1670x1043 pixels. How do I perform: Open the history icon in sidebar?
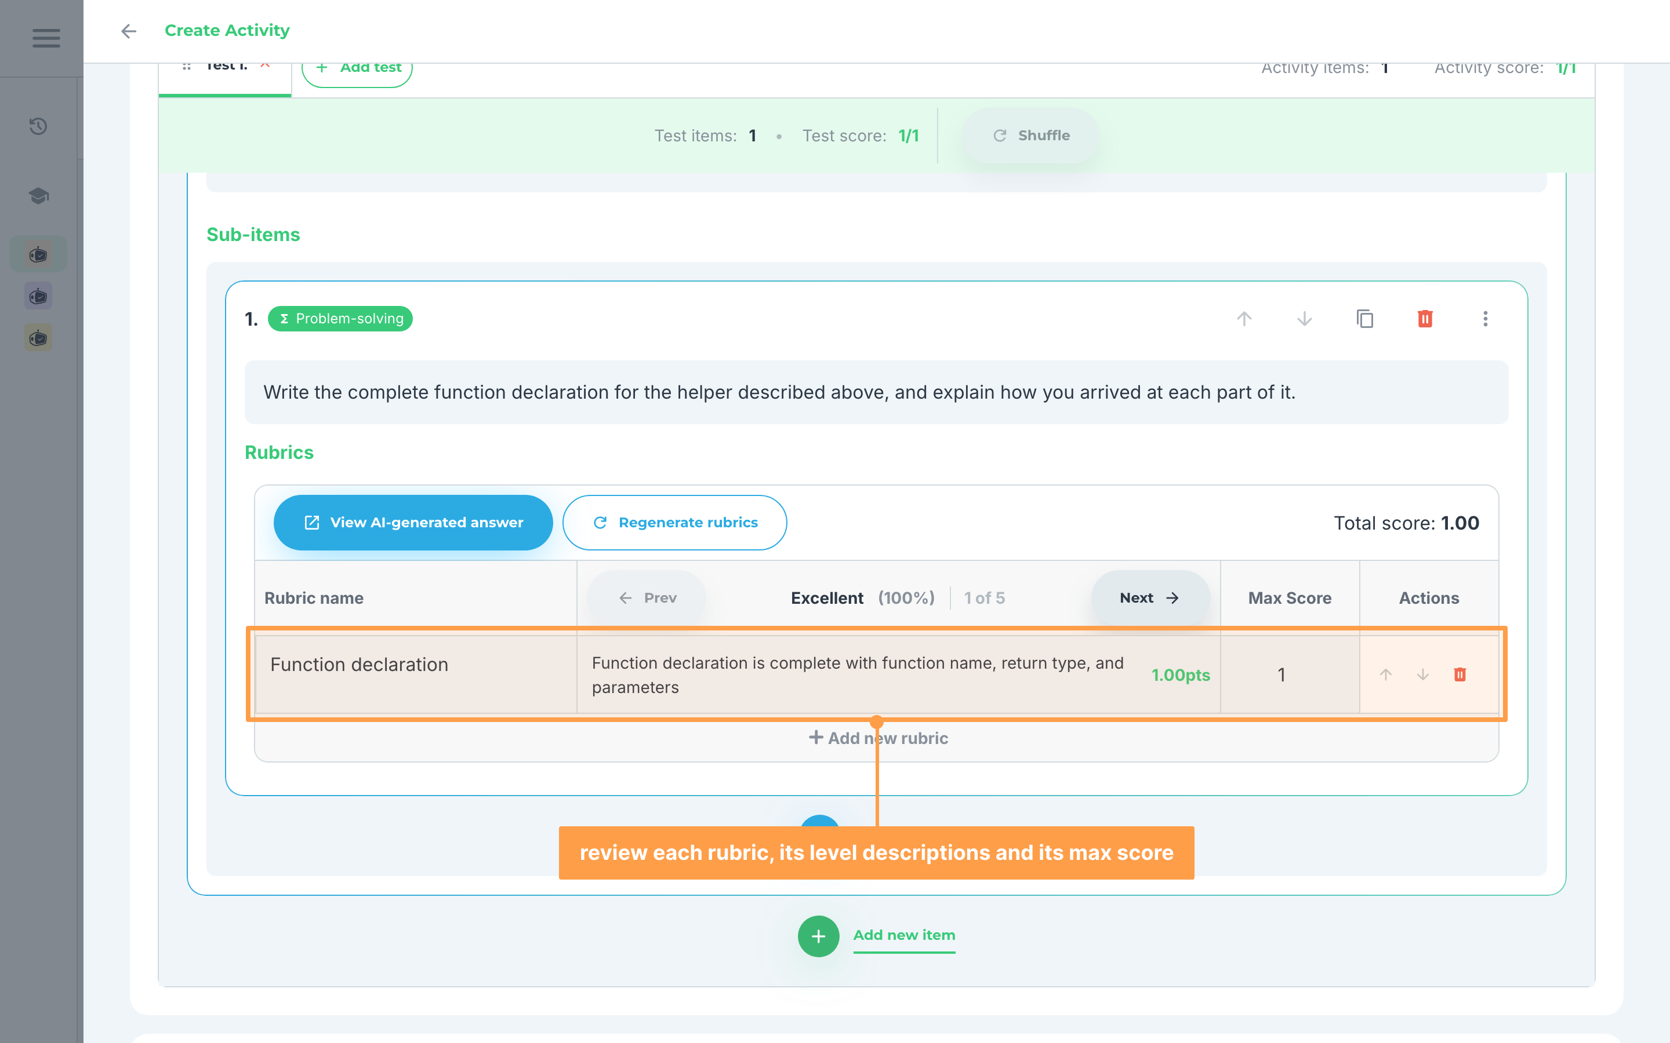click(x=39, y=126)
